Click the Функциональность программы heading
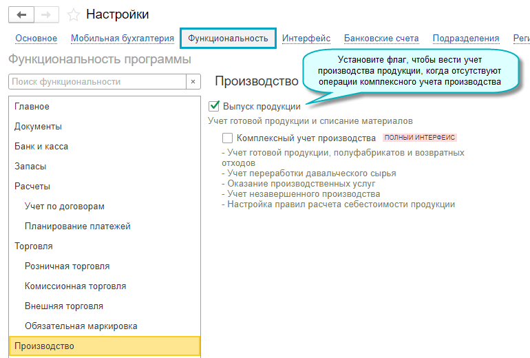This screenshot has width=530, height=358. tap(100, 59)
